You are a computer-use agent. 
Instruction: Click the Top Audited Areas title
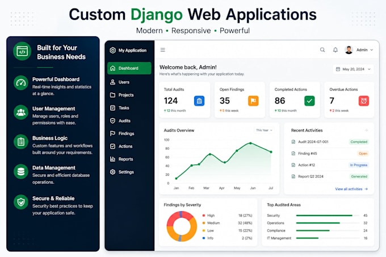[284, 205]
